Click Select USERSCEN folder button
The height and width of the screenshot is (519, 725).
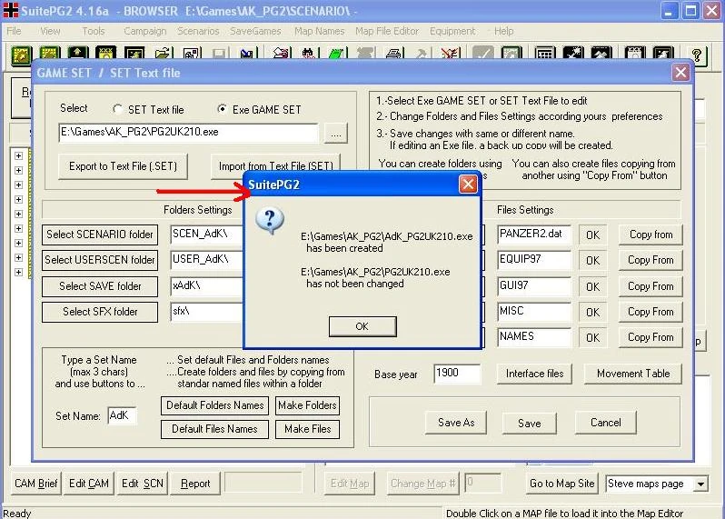click(x=100, y=260)
